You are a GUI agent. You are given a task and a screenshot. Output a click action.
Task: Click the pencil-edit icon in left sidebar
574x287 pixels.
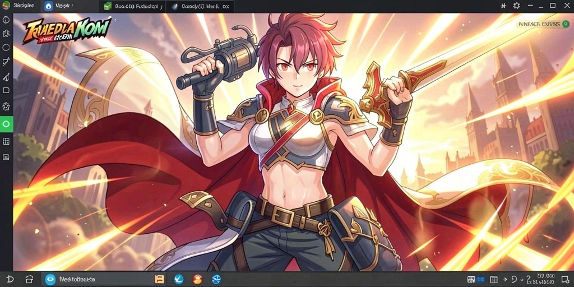[x=6, y=61]
